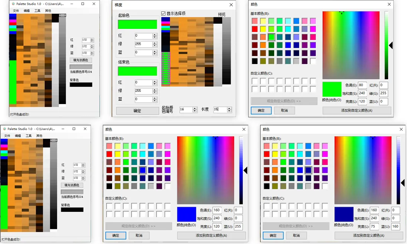Toggle the 显示选择项 checkbox
This screenshot has width=407, height=244.
163,13
